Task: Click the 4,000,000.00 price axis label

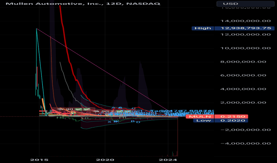Action: point(243,89)
